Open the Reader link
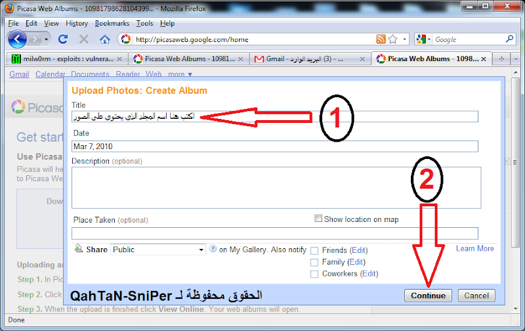525x331 pixels. [x=128, y=74]
